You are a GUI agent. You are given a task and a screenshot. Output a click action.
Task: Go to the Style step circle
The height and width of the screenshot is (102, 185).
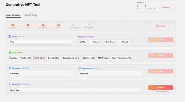28,25
